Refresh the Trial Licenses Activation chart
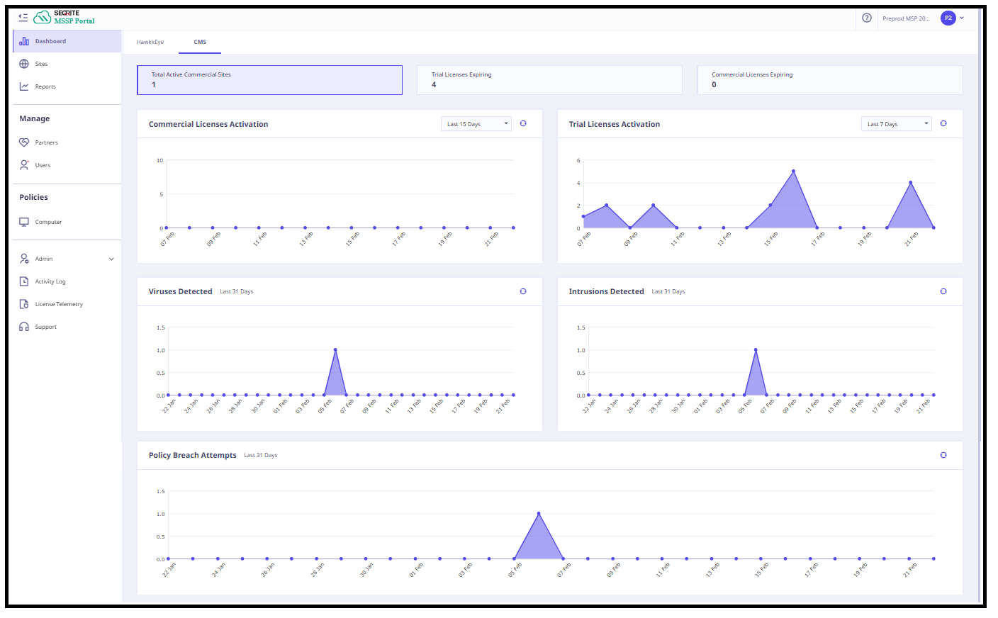Viewport: 998px width, 618px height. point(943,123)
